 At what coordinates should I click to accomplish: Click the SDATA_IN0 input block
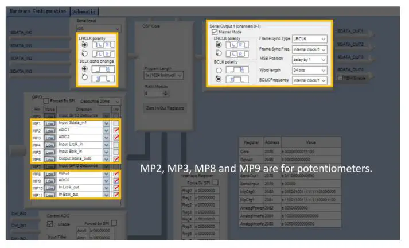click(x=40, y=34)
